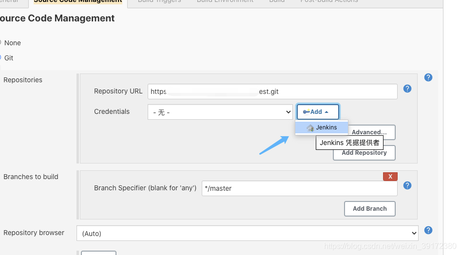Viewport: 461px width, 255px height.
Task: Open help for Repository URL field
Action: [x=407, y=89]
